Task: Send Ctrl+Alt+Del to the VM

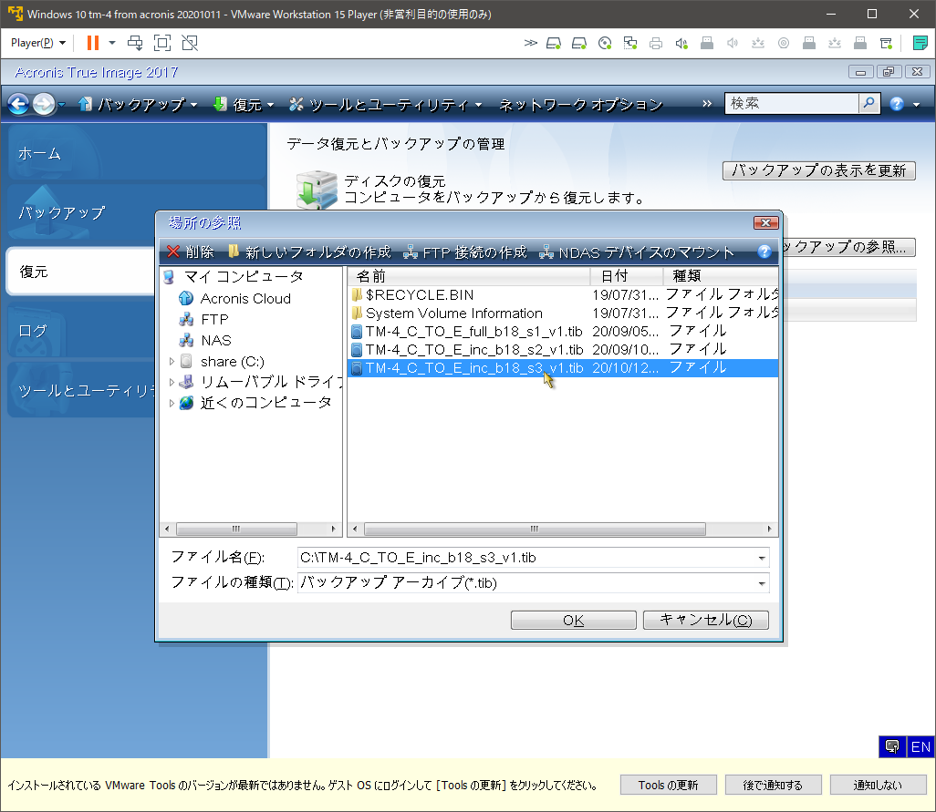Action: (136, 43)
